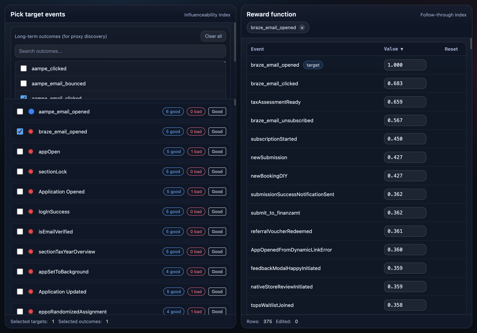
Task: Enable the logInSuccess target checkbox
Action: tap(20, 212)
